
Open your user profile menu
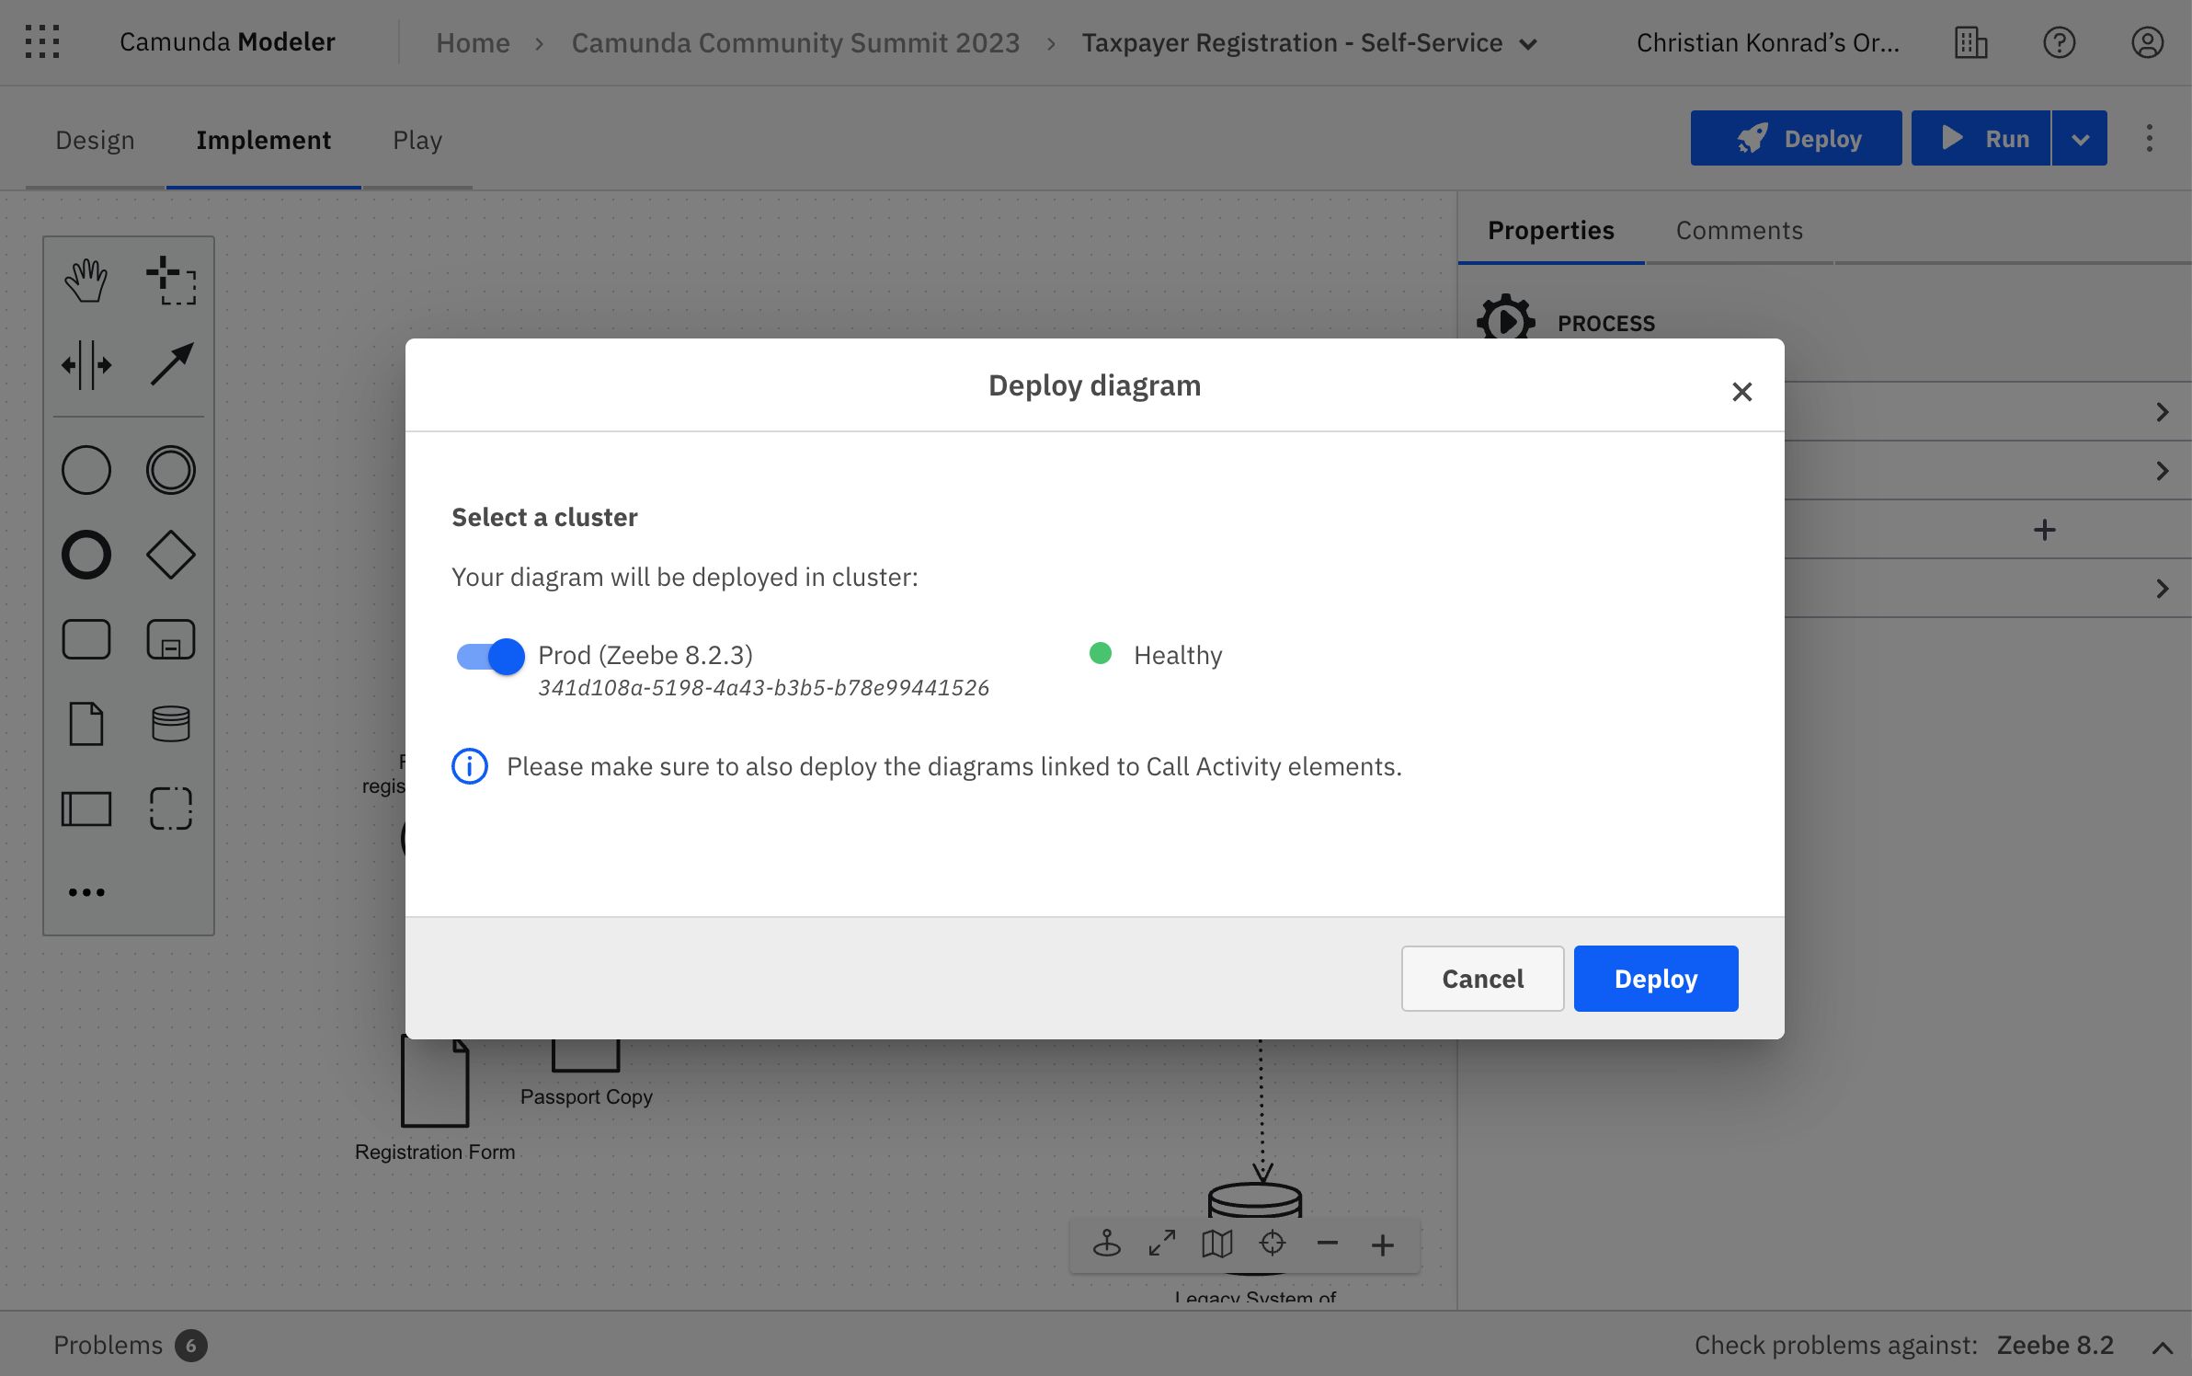coord(2147,41)
